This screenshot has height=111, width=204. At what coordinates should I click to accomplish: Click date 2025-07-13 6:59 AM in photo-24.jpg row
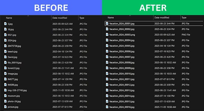[62, 101]
